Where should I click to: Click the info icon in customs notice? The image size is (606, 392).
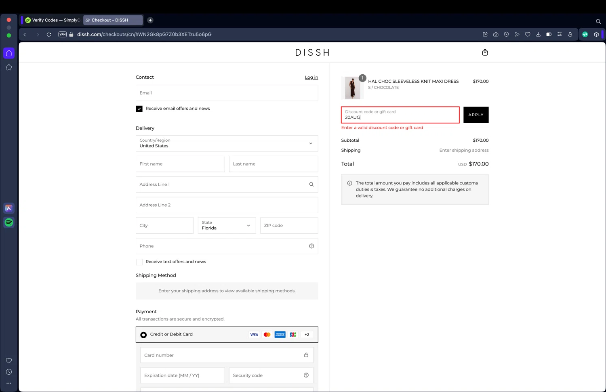[349, 183]
